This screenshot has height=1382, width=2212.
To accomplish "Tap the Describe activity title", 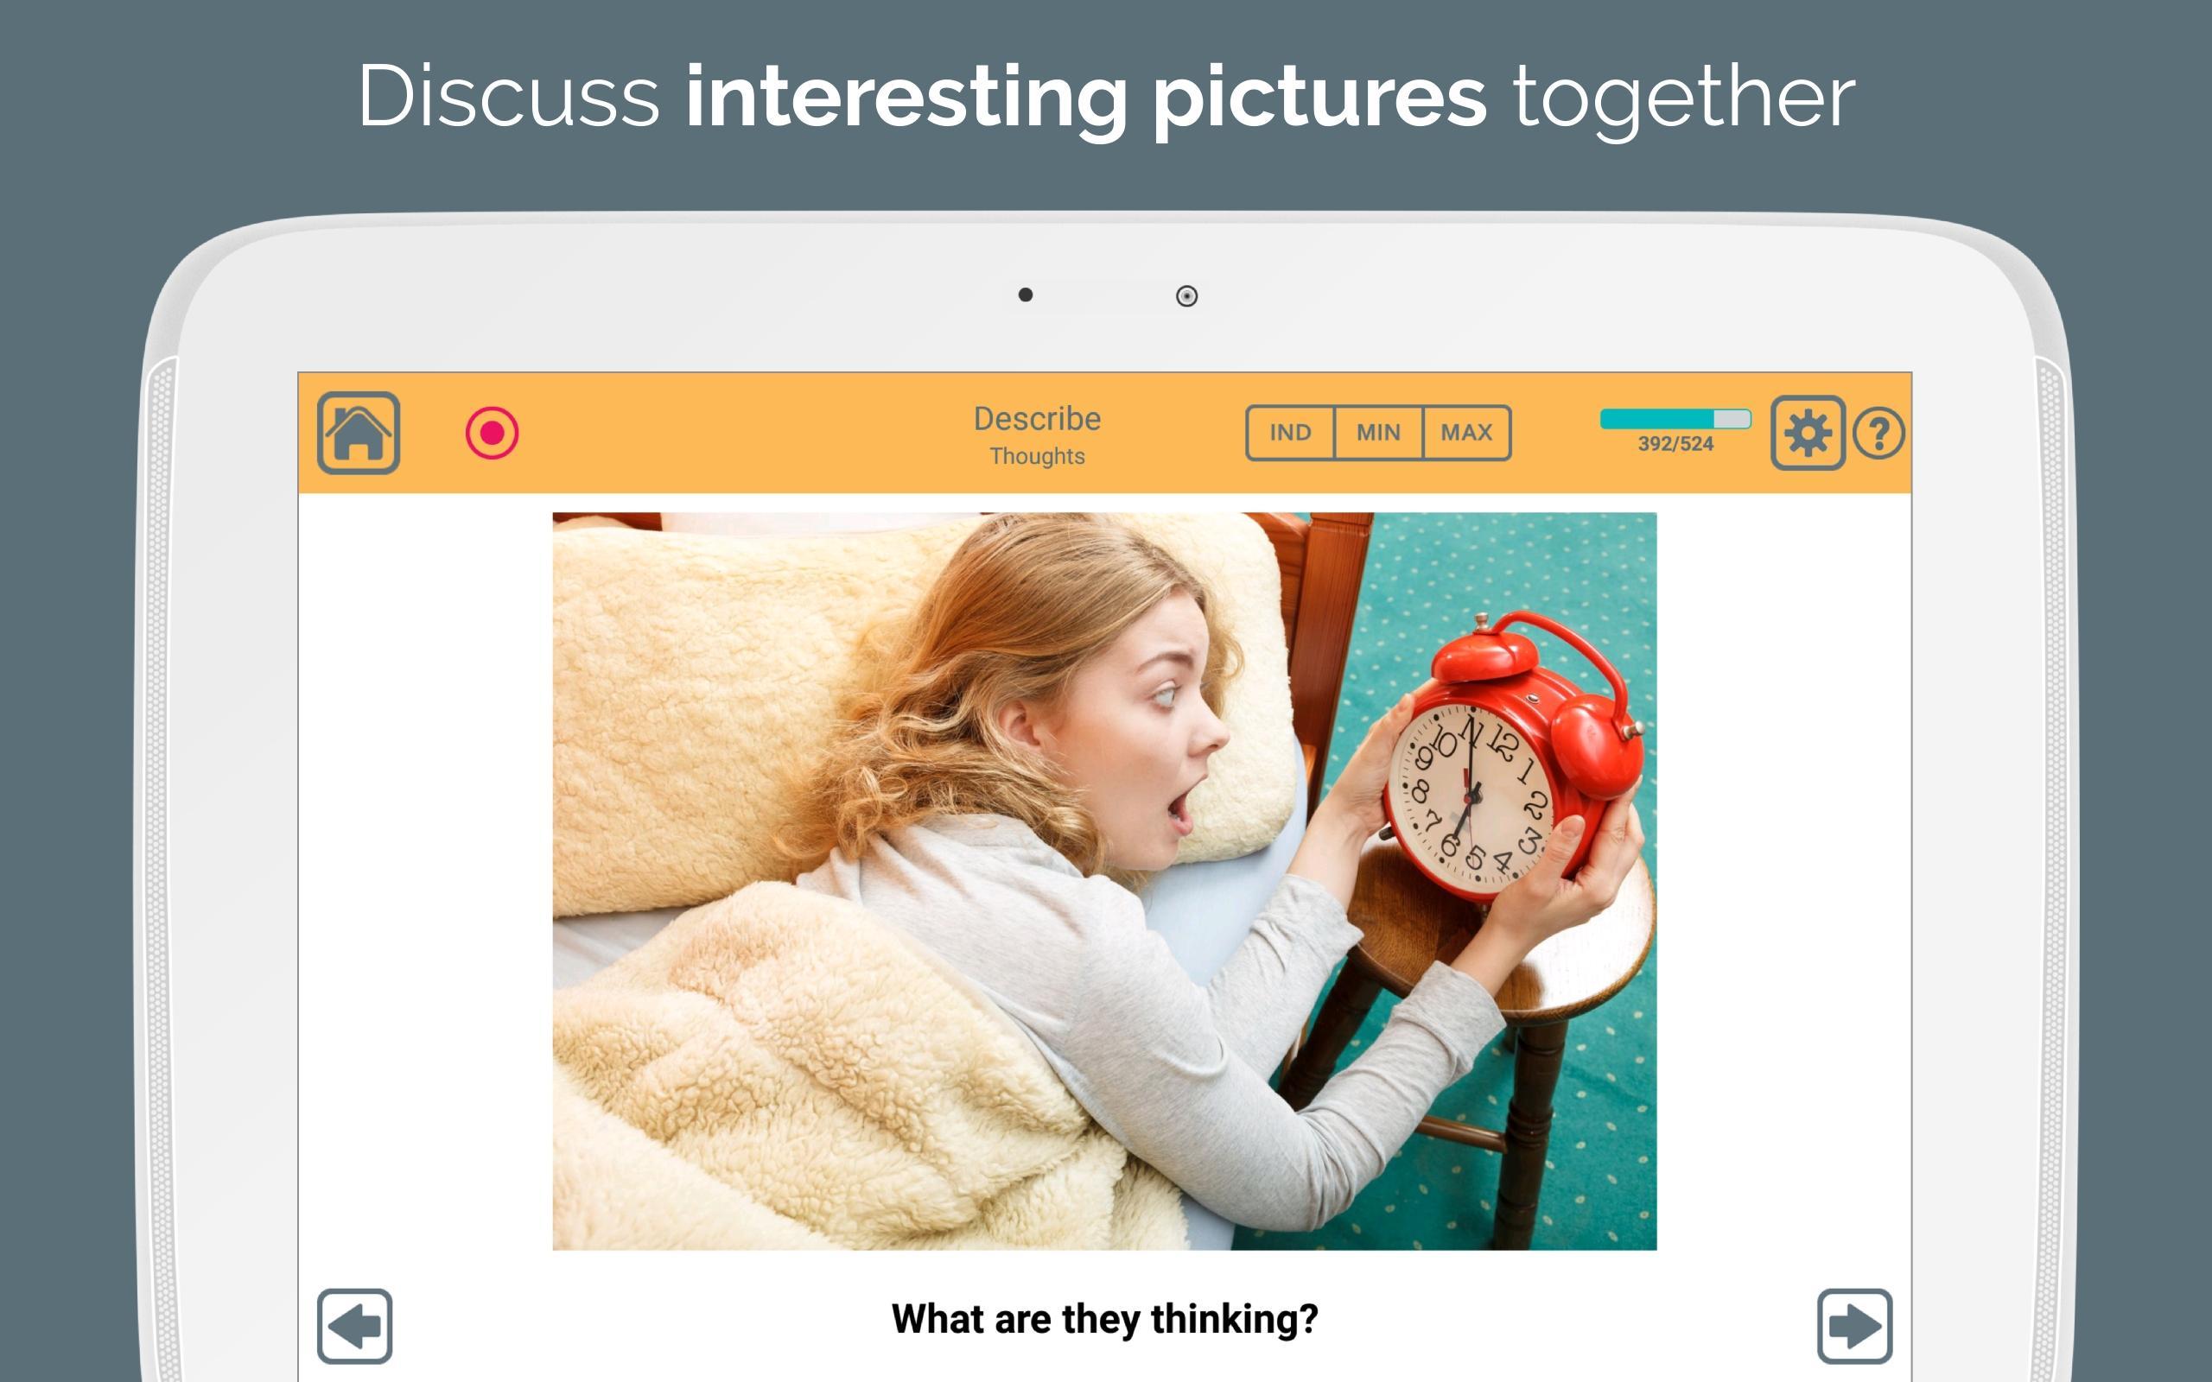I will pos(1037,419).
